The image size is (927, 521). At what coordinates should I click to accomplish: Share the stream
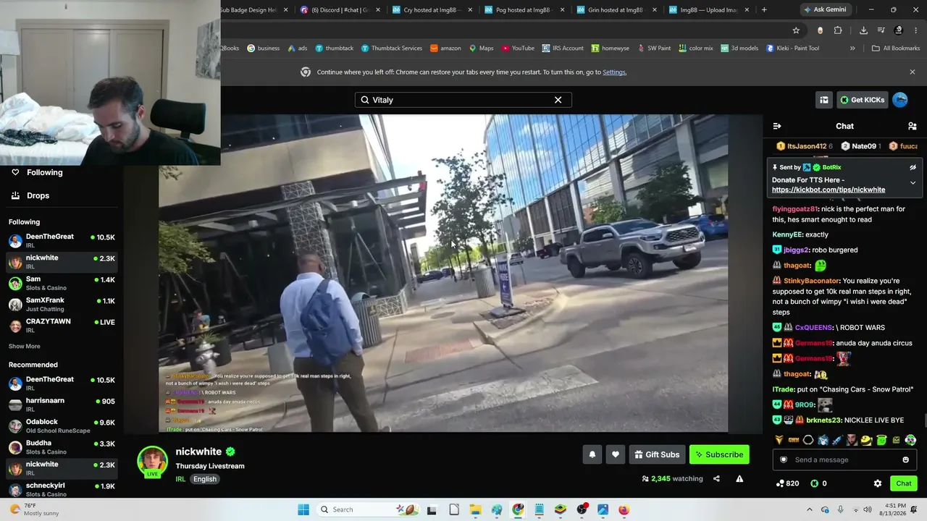[716, 478]
